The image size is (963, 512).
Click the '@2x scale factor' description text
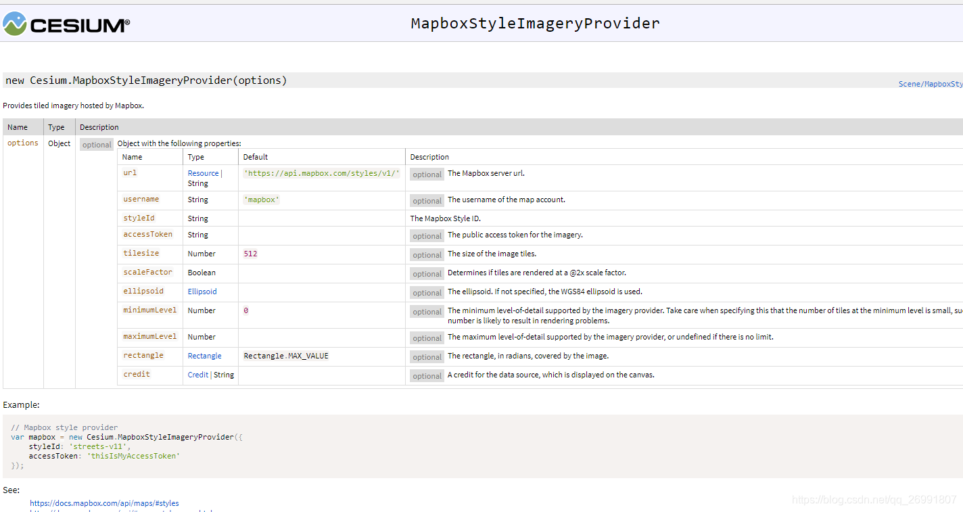tap(537, 273)
